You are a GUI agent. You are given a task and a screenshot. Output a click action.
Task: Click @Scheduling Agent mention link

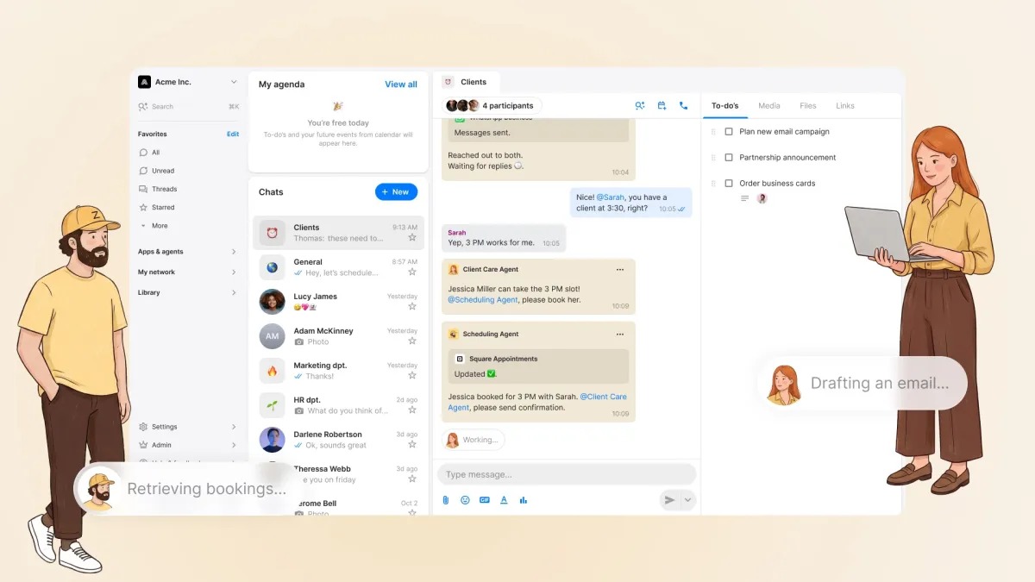pyautogui.click(x=483, y=300)
